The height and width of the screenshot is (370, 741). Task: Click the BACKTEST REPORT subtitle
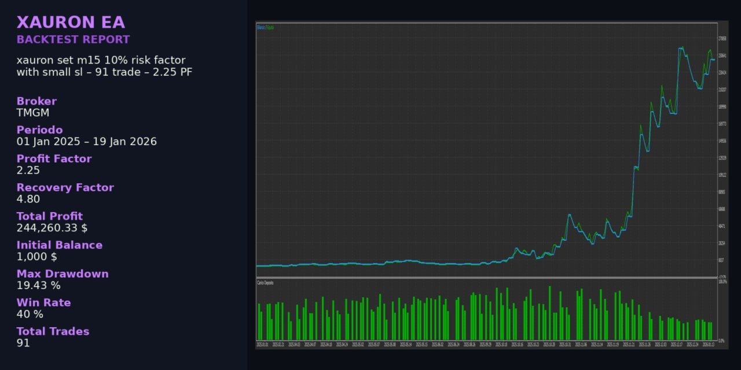click(x=74, y=40)
